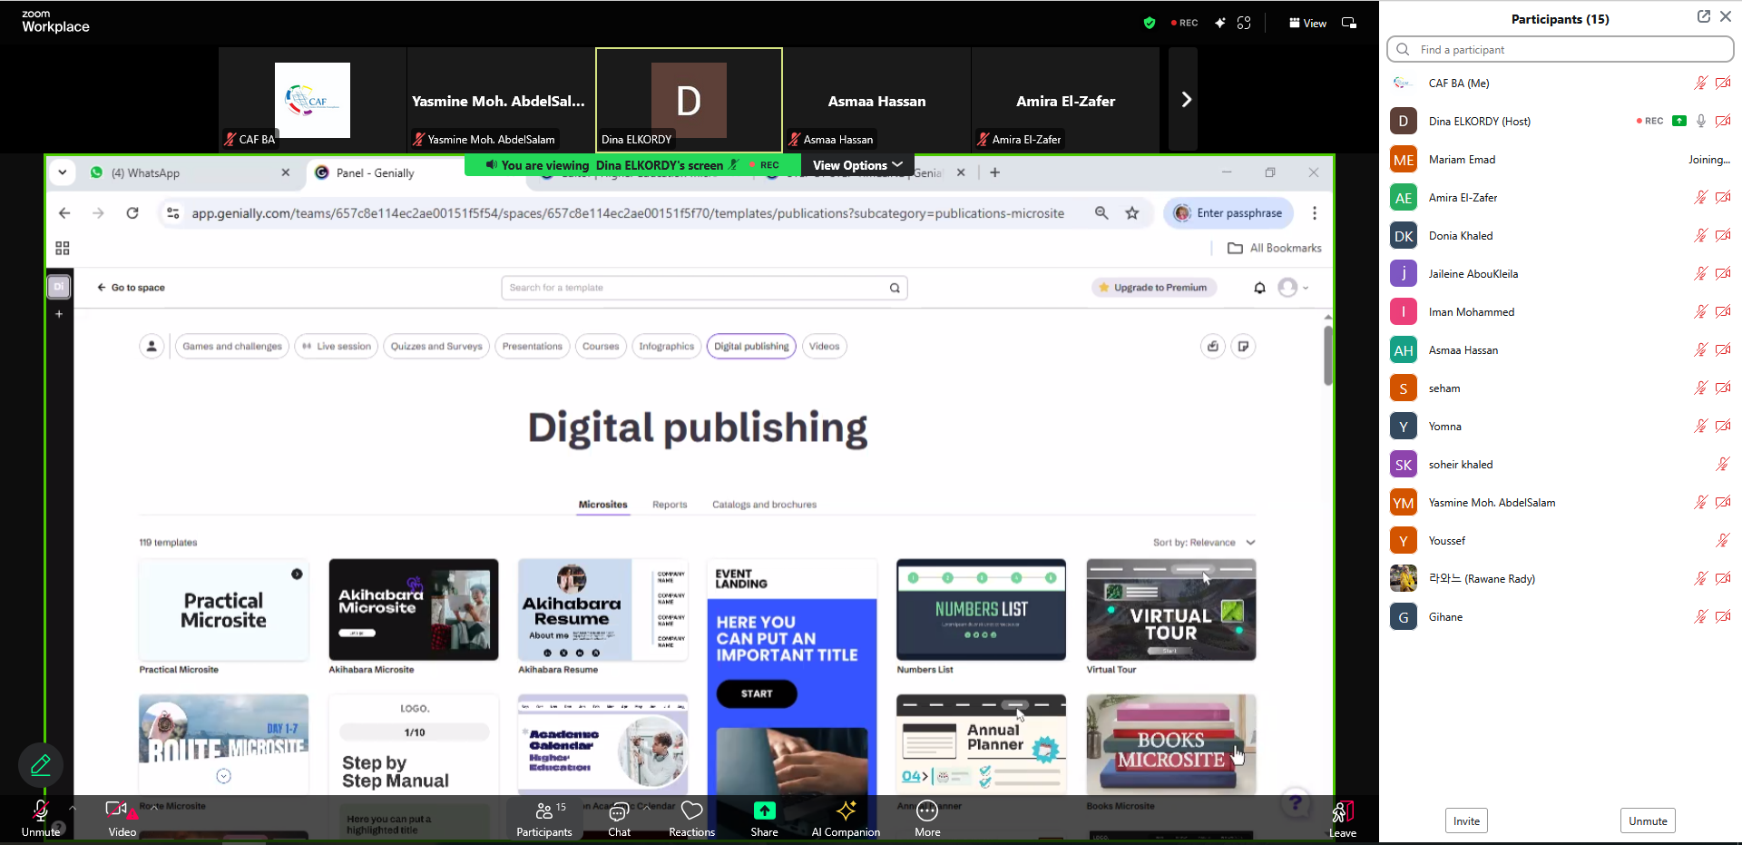
Task: Toggle your video camera on
Action: [118, 818]
